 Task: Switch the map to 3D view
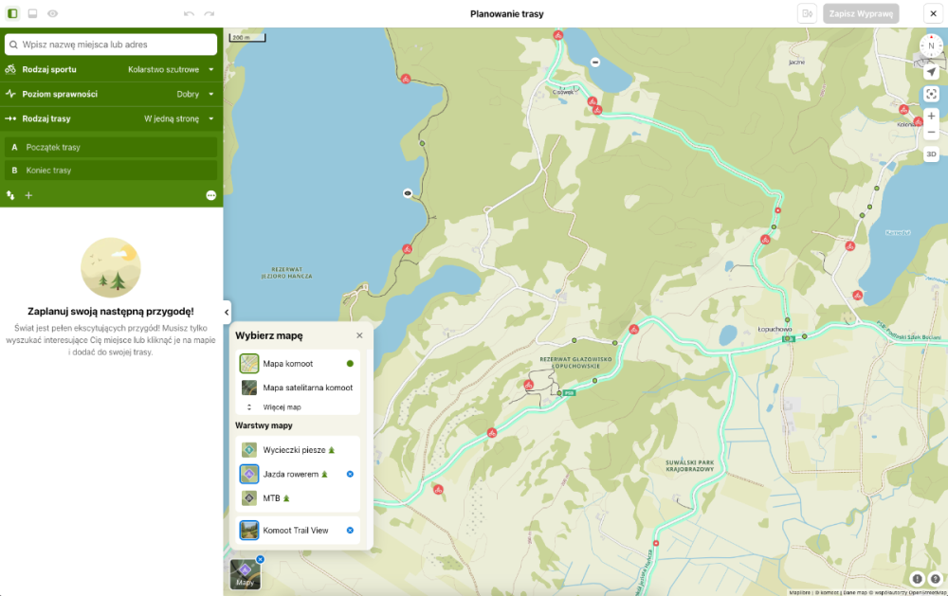click(x=931, y=154)
